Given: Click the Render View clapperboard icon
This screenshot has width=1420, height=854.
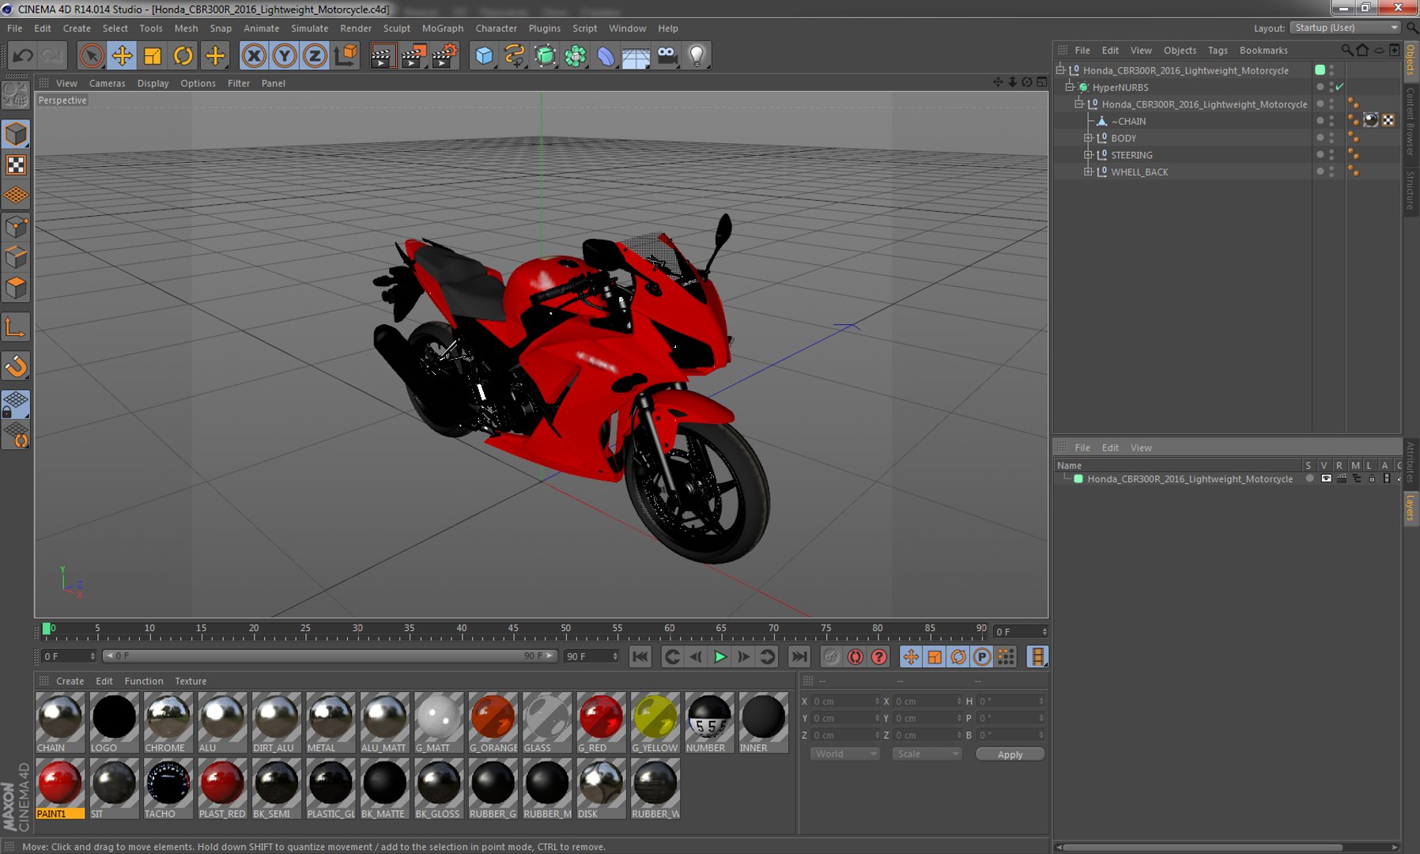Looking at the screenshot, I should 382,55.
